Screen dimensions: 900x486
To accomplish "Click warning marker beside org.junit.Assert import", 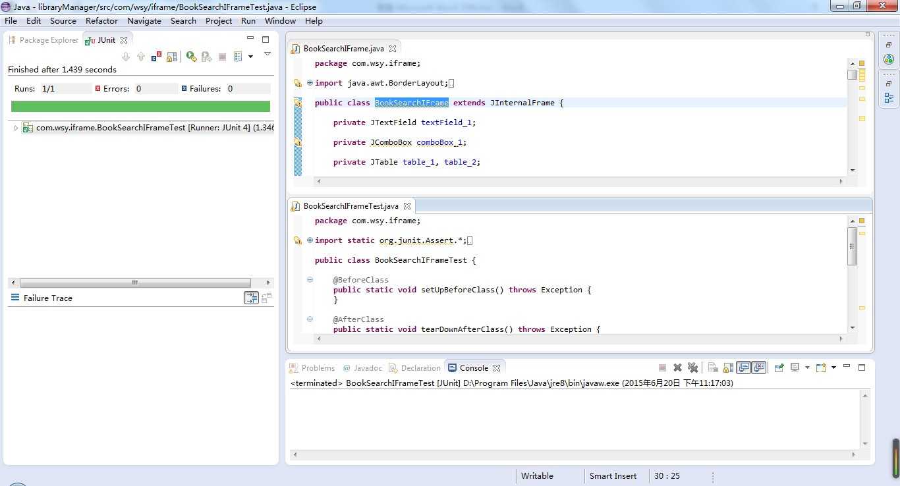I will [298, 240].
